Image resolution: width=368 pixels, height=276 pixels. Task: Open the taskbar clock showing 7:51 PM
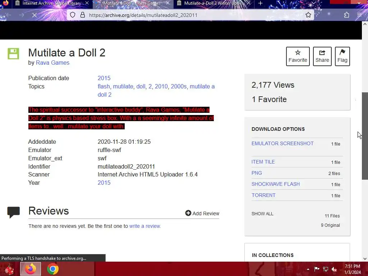point(353,269)
